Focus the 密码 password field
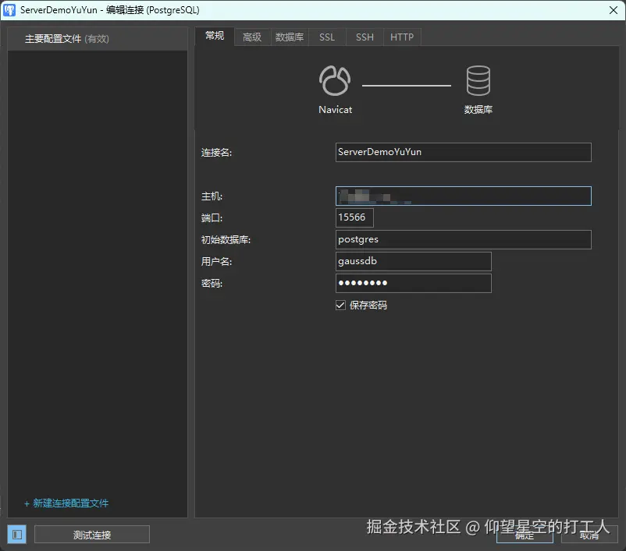The height and width of the screenshot is (551, 626). pyautogui.click(x=413, y=283)
